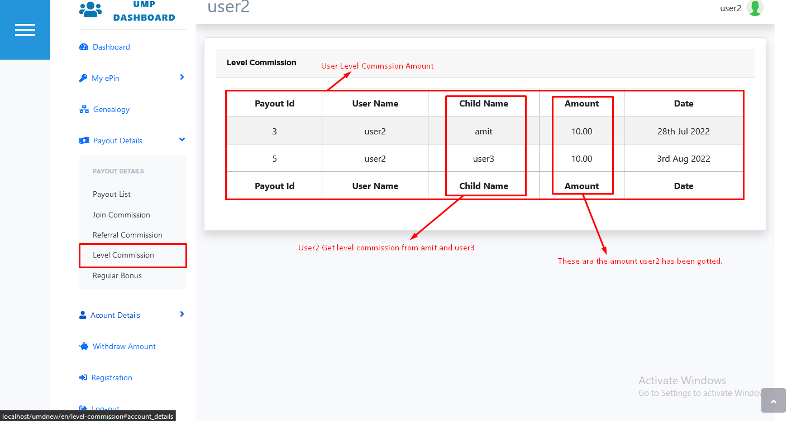Open the Regular Bonus page
Image resolution: width=792 pixels, height=421 pixels.
tap(117, 276)
